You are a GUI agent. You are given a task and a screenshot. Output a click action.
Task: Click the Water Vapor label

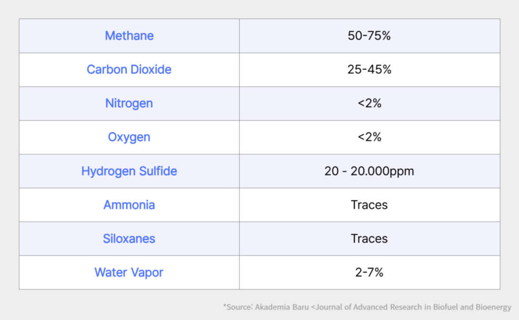point(129,272)
